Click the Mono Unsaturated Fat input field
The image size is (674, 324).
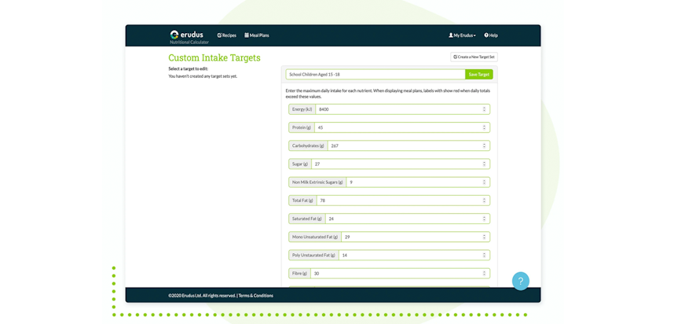(416, 237)
